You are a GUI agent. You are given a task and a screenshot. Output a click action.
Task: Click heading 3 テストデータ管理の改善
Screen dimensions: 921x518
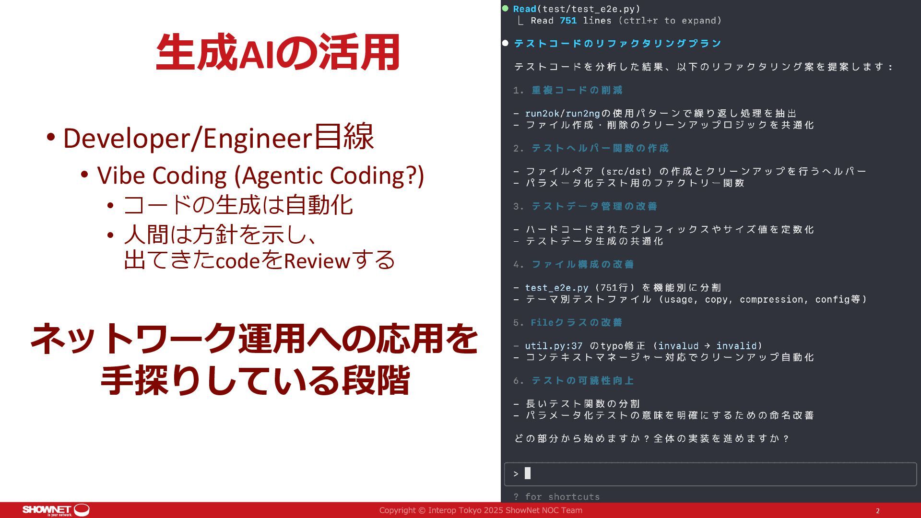pos(594,206)
